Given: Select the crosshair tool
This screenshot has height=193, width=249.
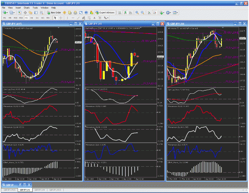Looking at the screenshot, I should pyautogui.click(x=61, y=18).
